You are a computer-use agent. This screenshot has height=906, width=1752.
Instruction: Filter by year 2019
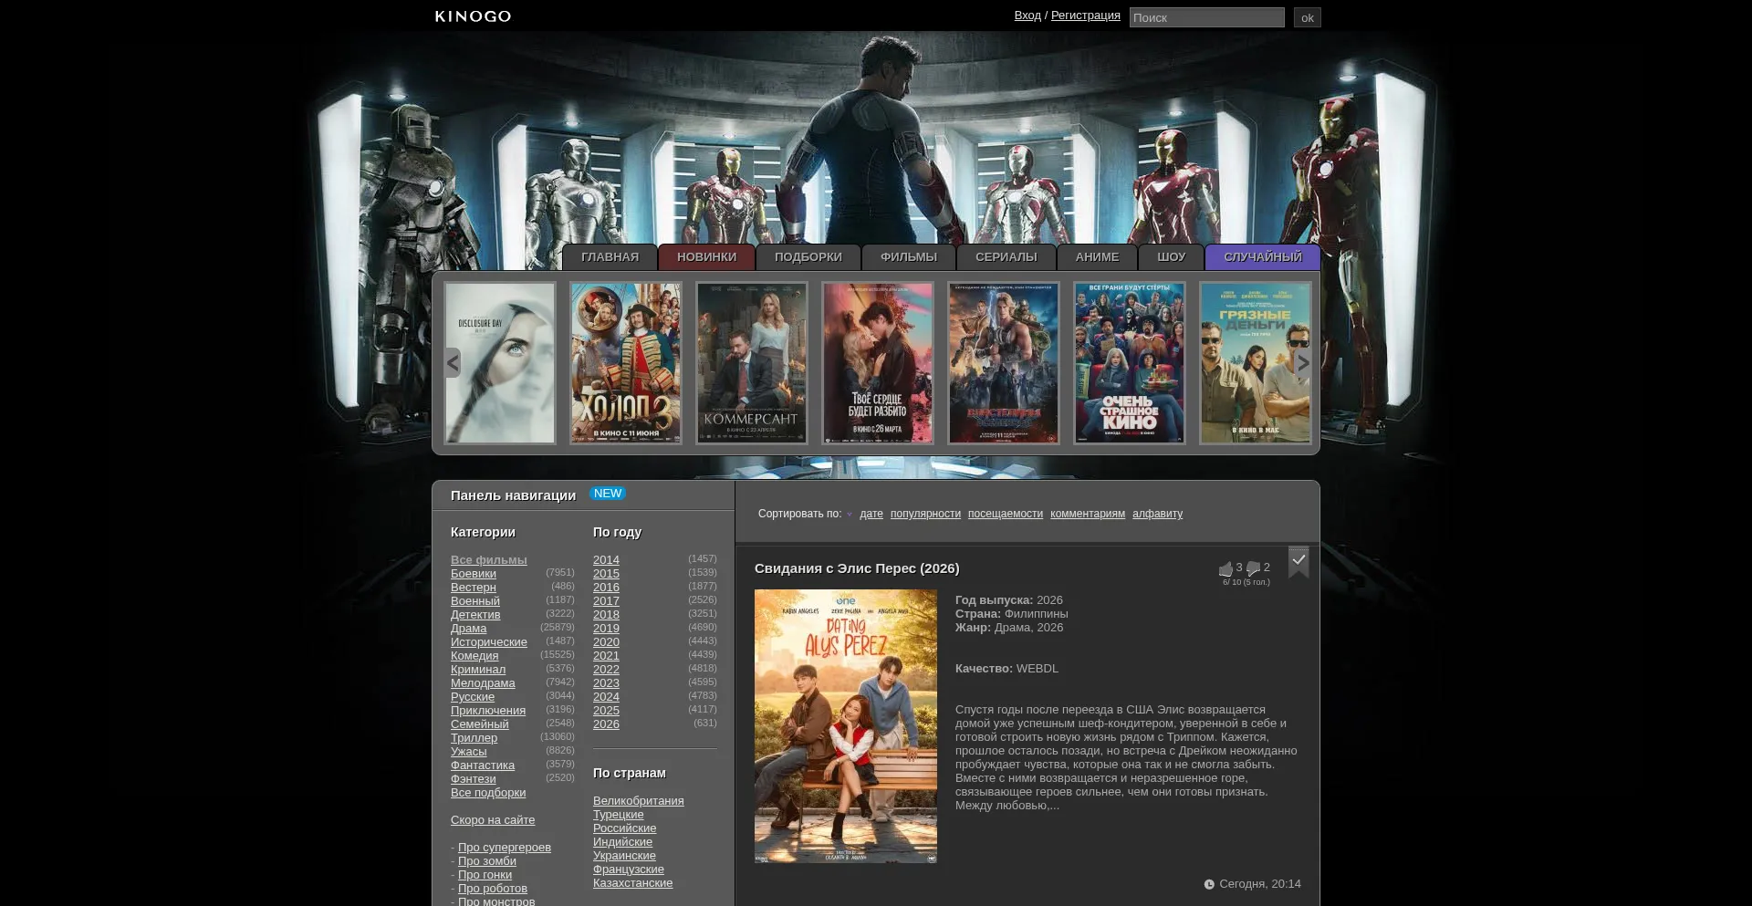tap(606, 629)
